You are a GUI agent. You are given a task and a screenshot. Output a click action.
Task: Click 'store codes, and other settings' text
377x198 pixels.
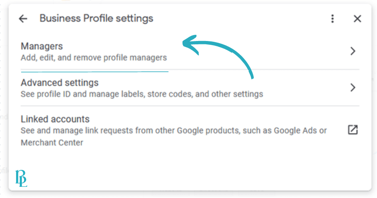205,94
